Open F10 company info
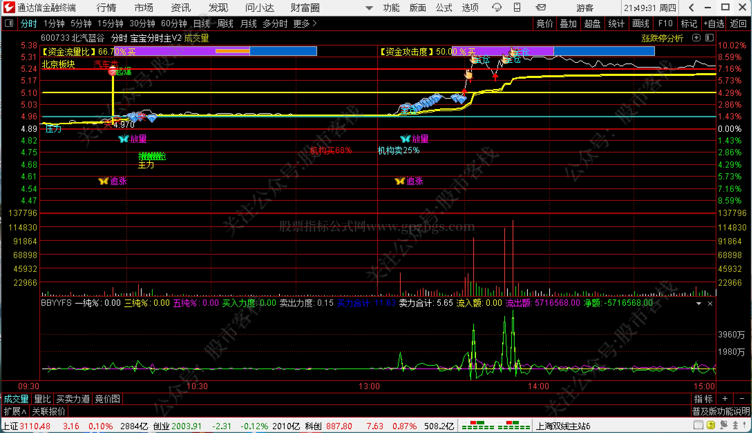752x433 pixels. click(665, 23)
